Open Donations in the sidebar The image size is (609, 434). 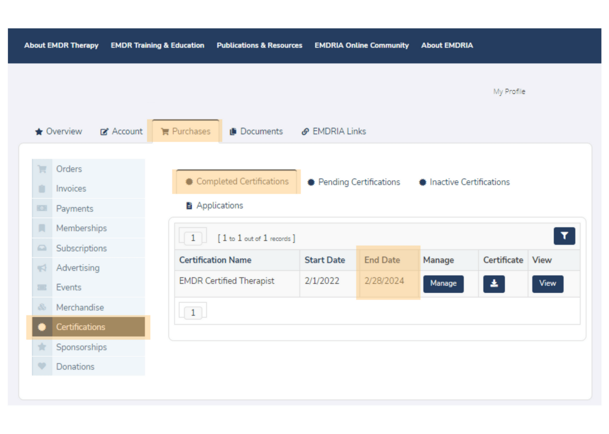88,366
